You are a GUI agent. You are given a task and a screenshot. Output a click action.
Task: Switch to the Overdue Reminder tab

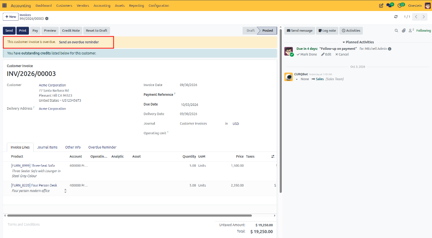[x=102, y=147]
